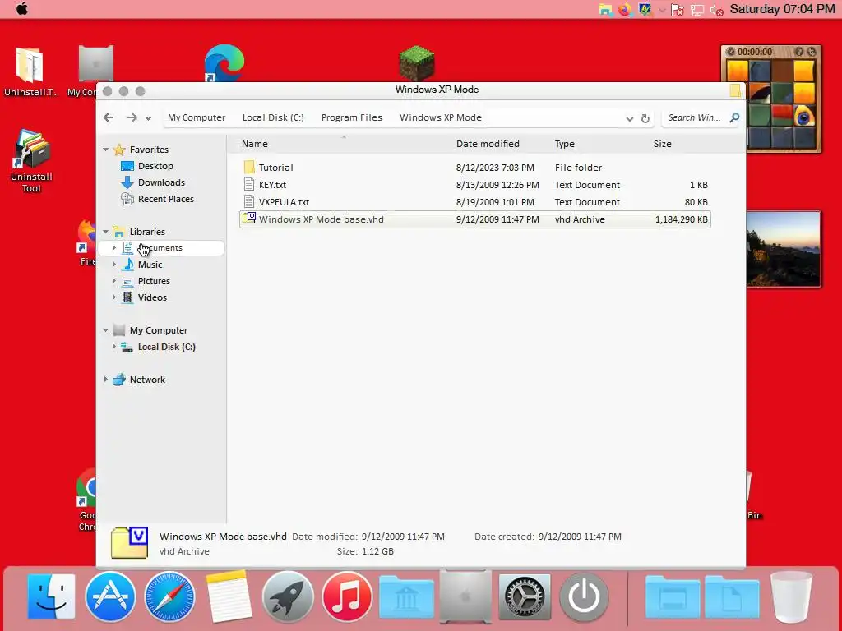Screen dimensions: 842x631
Task: Open the Microsoft Edge desktop icon
Action: (x=224, y=64)
